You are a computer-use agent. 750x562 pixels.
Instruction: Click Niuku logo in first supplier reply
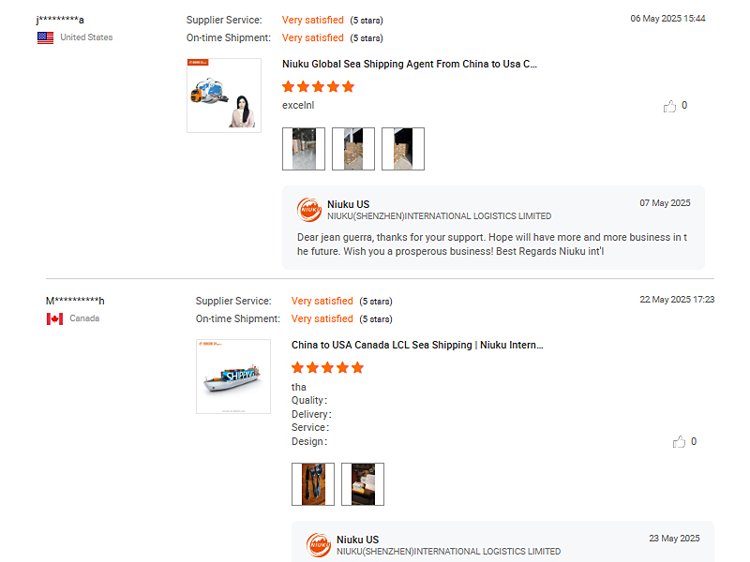pos(308,210)
